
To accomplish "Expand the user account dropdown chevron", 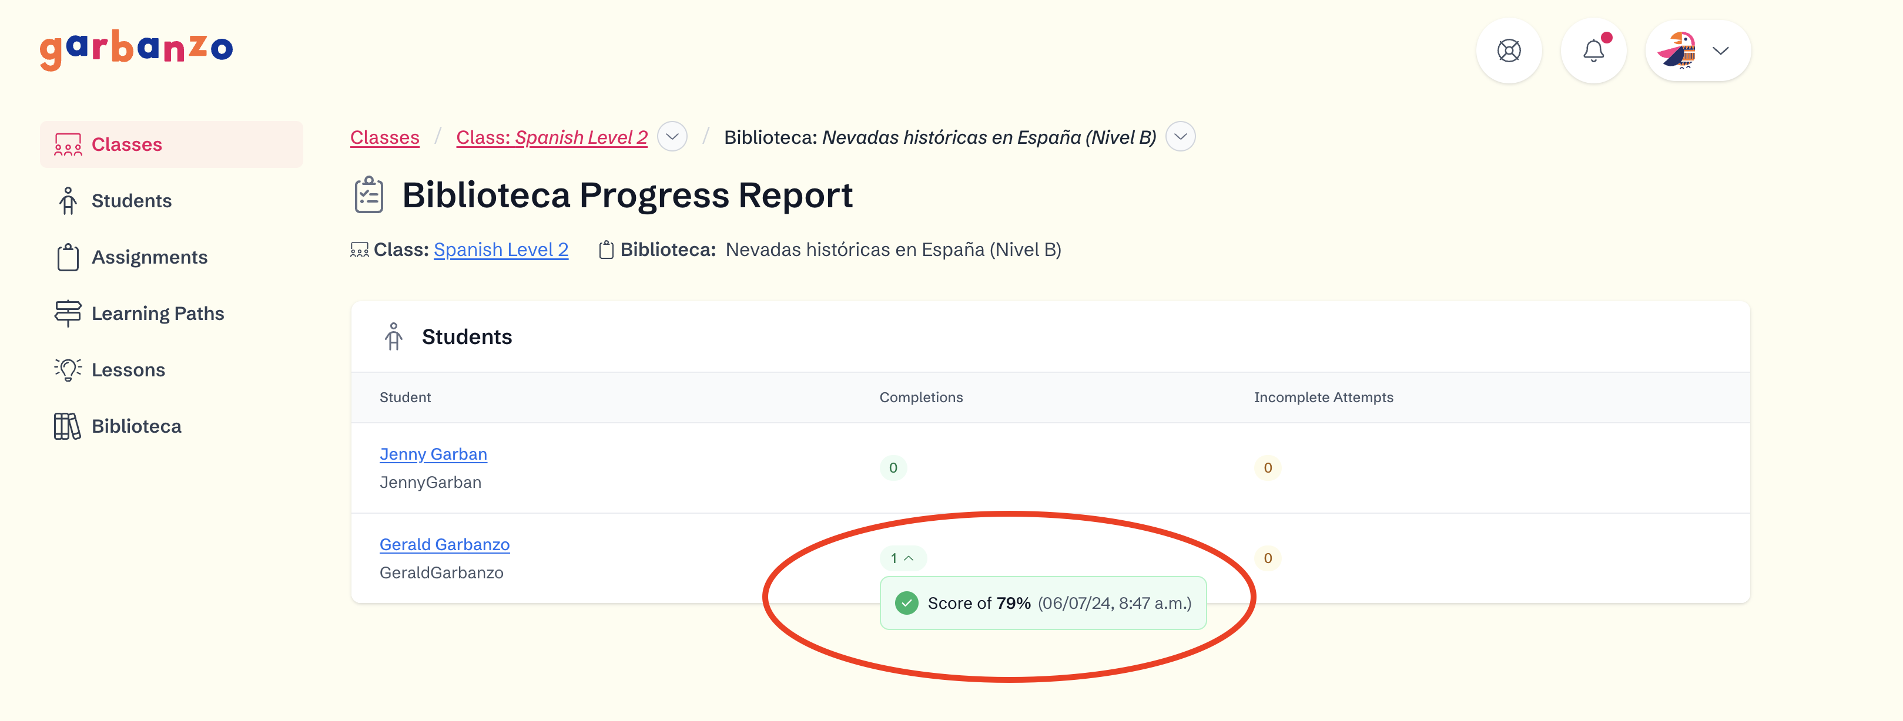I will click(1721, 51).
